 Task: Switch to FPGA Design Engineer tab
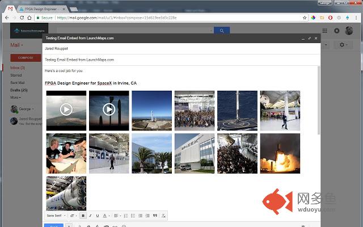41,9
